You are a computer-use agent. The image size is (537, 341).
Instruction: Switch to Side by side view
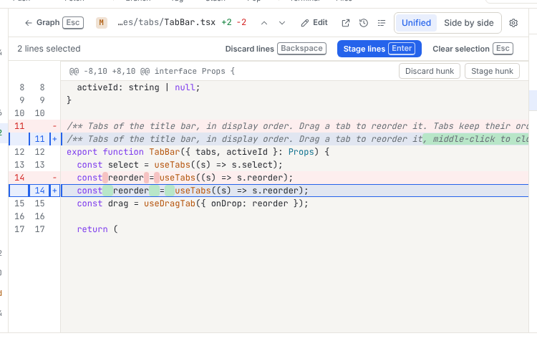click(468, 23)
